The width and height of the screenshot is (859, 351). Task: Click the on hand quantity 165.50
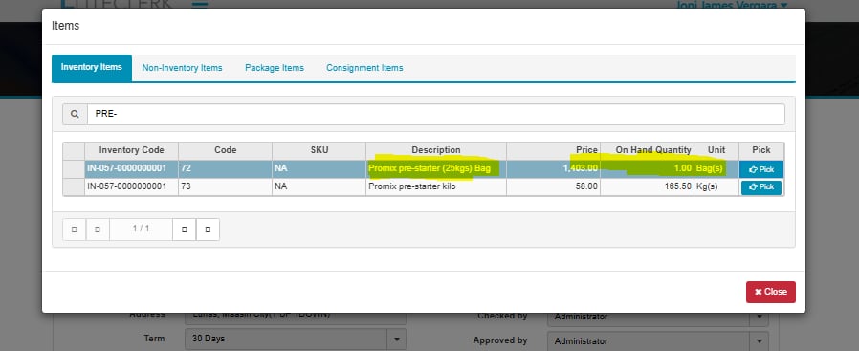coord(647,186)
